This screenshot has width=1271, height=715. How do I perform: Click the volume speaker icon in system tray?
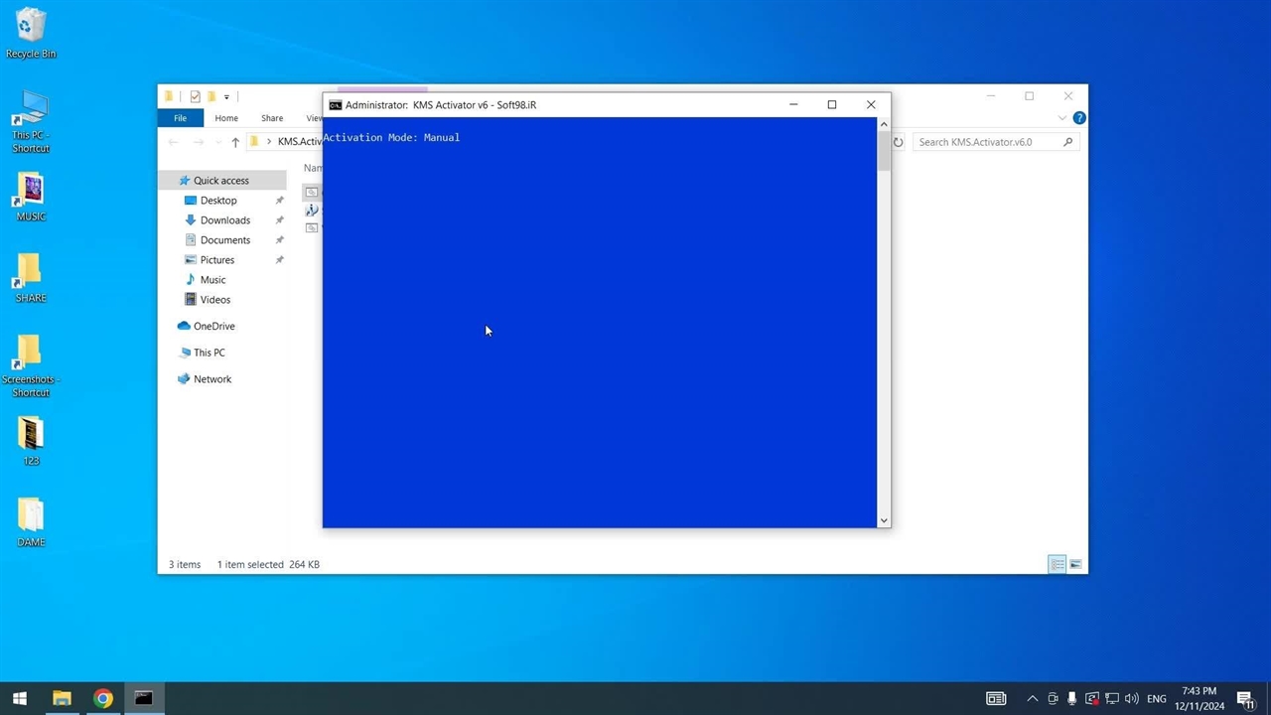click(x=1131, y=698)
